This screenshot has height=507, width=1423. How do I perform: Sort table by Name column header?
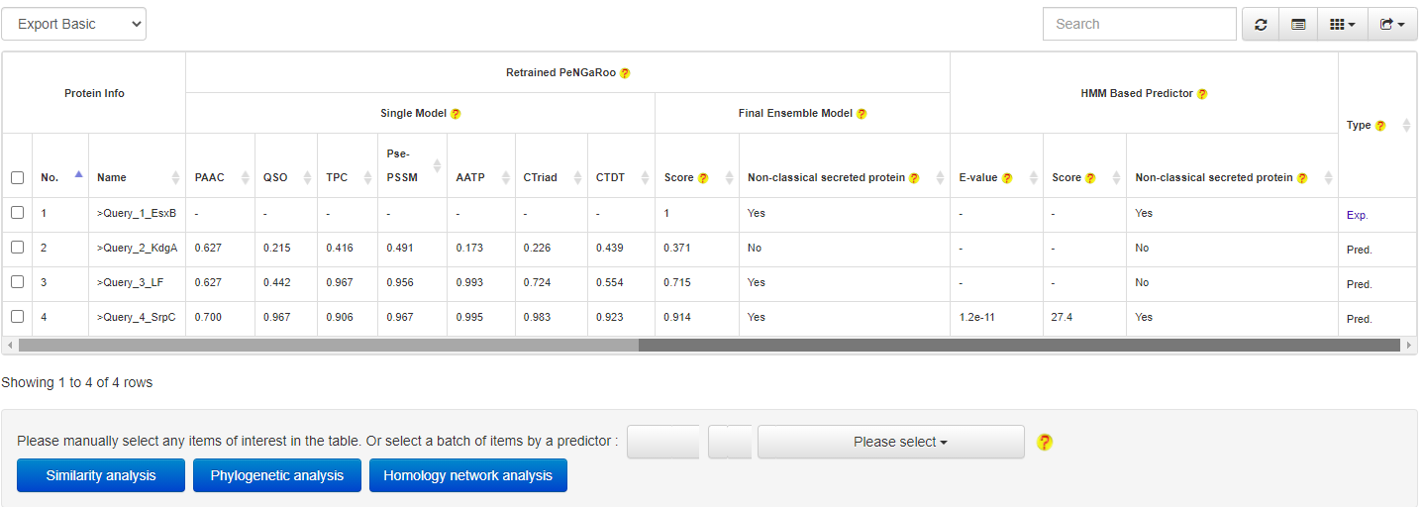[112, 178]
